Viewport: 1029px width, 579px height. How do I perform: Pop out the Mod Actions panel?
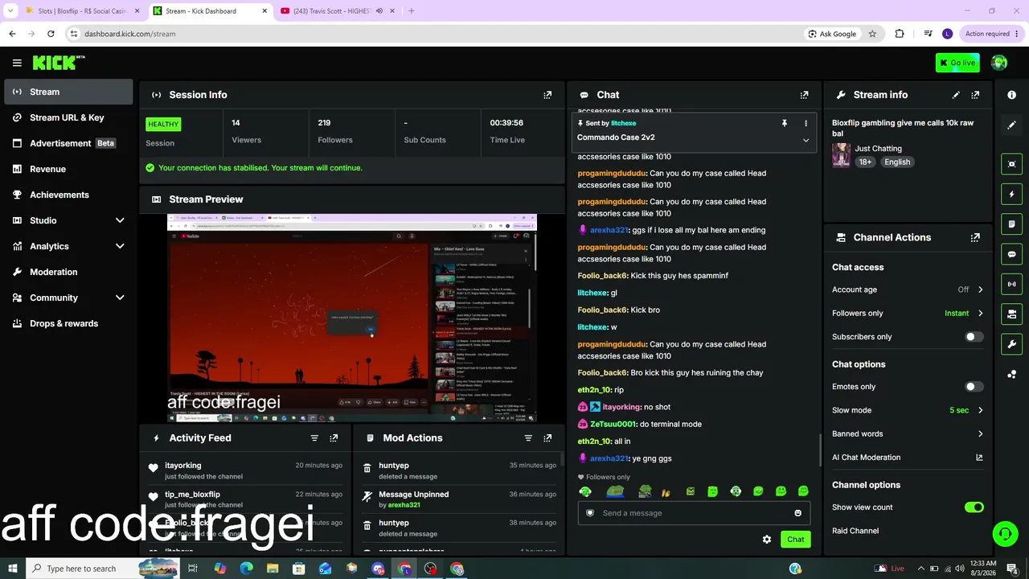click(x=547, y=438)
